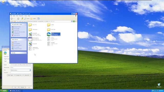Expand the Details panel
Viewport: 164px width, 92px height.
[x=25, y=53]
